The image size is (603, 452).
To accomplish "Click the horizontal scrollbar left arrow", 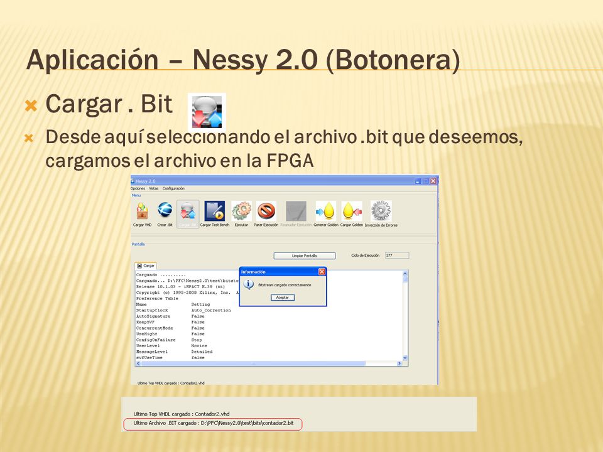I will (x=138, y=363).
